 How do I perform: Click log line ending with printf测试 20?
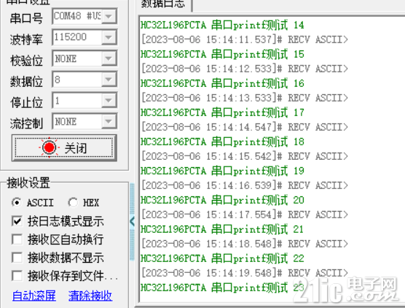(x=222, y=200)
